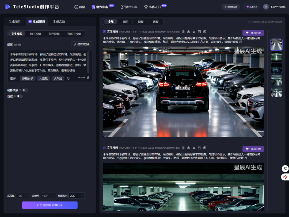This screenshot has width=289, height=217.
Task: Refresh the recommended prompt suggestions
Action: point(68,78)
